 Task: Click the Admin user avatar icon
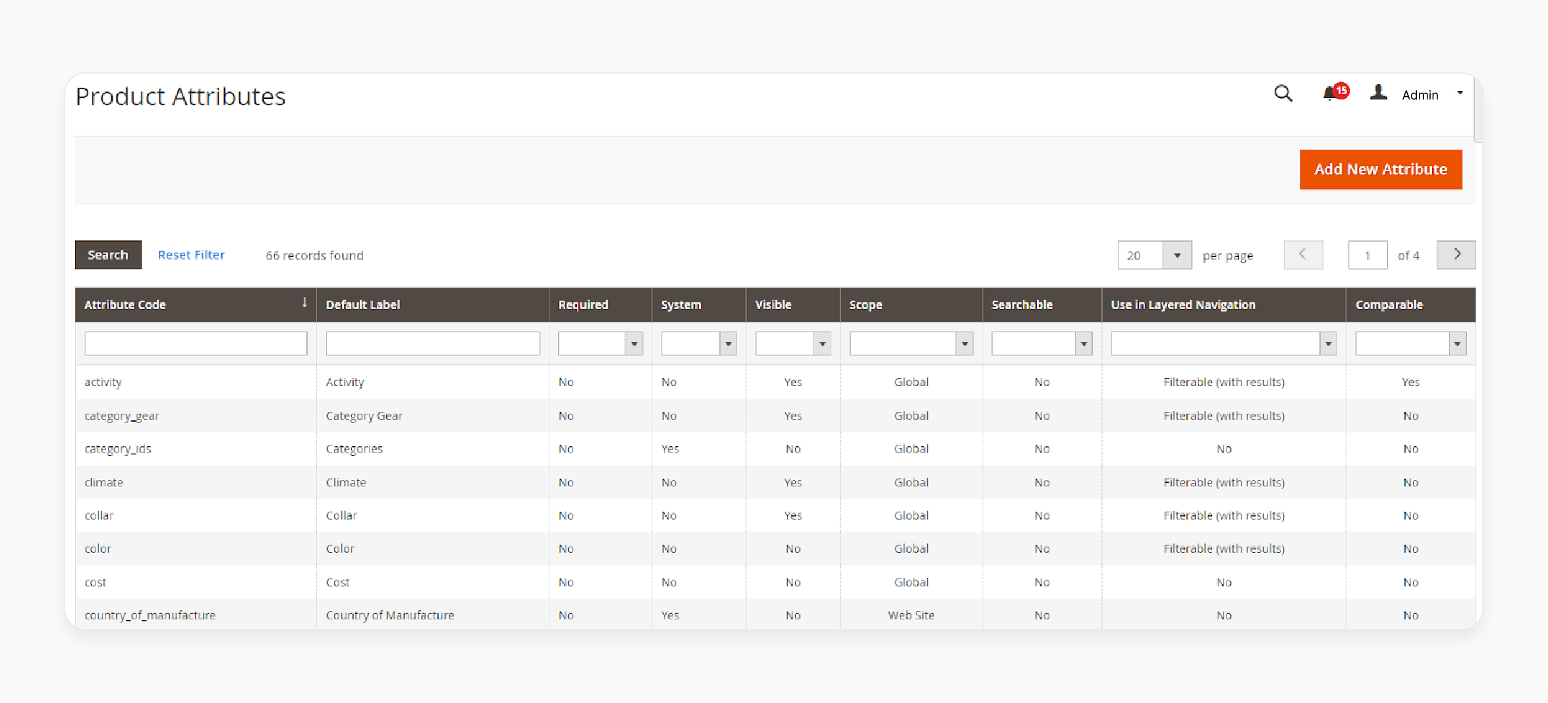pyautogui.click(x=1378, y=93)
